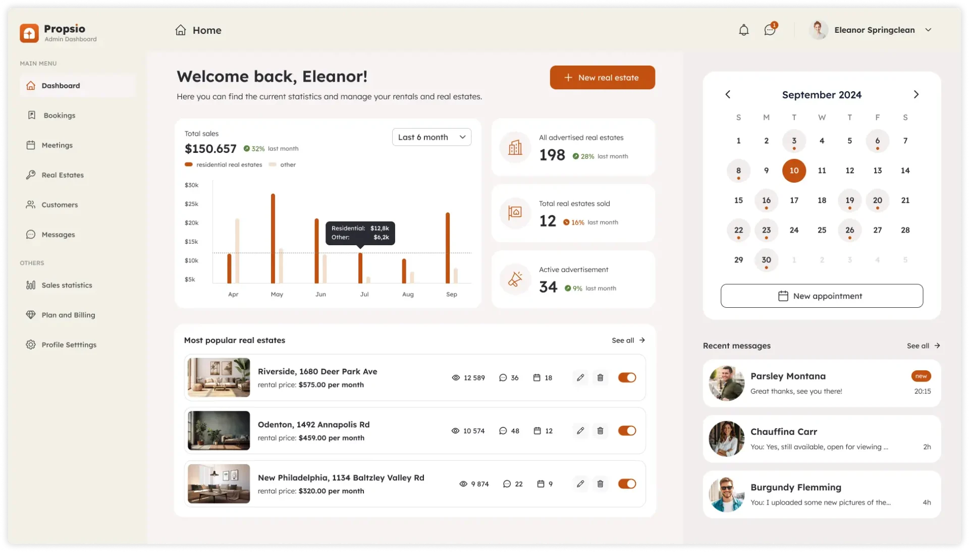This screenshot has width=969, height=552.
Task: Open the Last 6 month dropdown
Action: point(432,137)
